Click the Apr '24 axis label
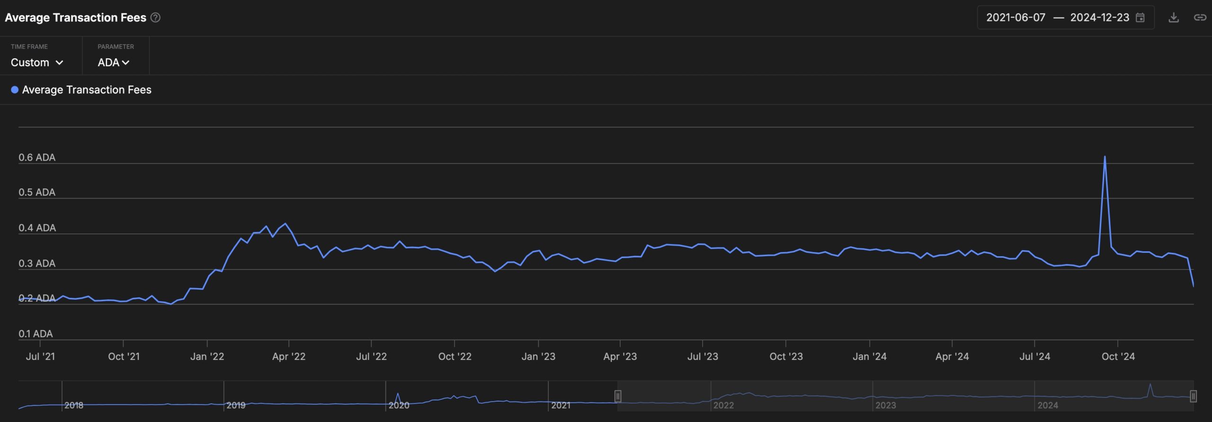The width and height of the screenshot is (1212, 422). 952,357
